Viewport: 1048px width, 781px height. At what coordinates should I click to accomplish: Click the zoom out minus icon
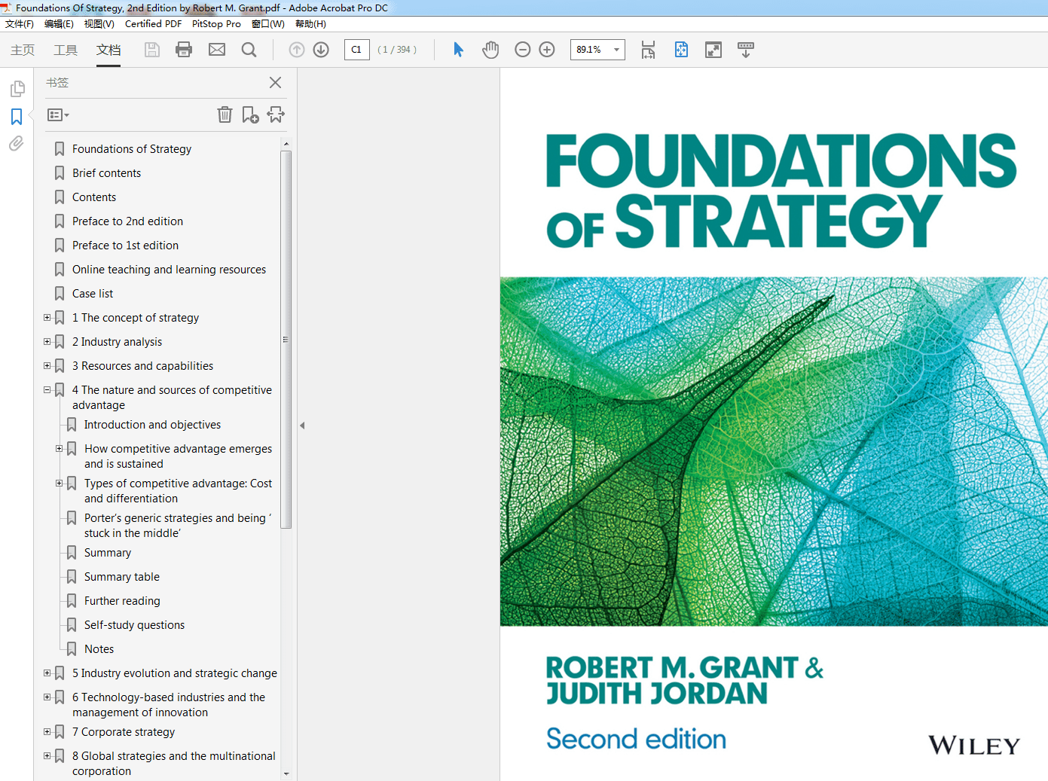coord(522,50)
